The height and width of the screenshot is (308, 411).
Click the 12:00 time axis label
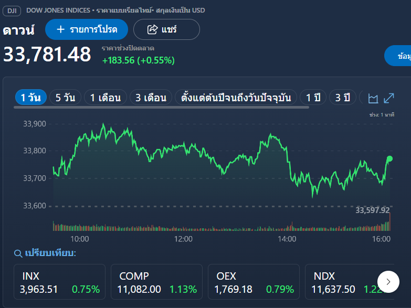point(183,239)
